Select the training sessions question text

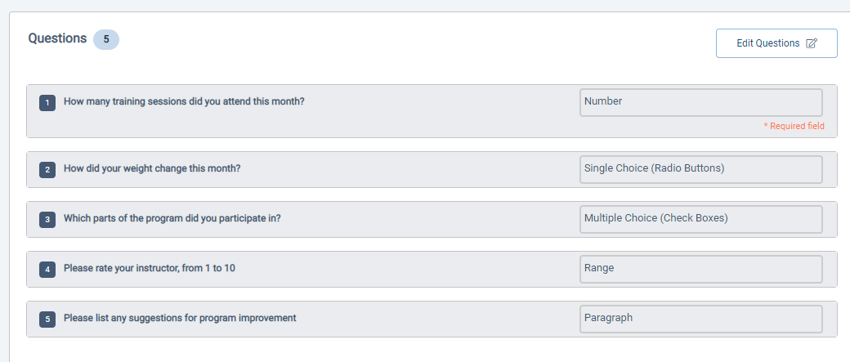[184, 102]
